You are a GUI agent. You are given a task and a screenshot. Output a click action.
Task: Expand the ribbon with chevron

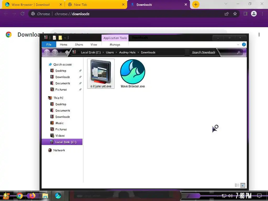pos(238,44)
